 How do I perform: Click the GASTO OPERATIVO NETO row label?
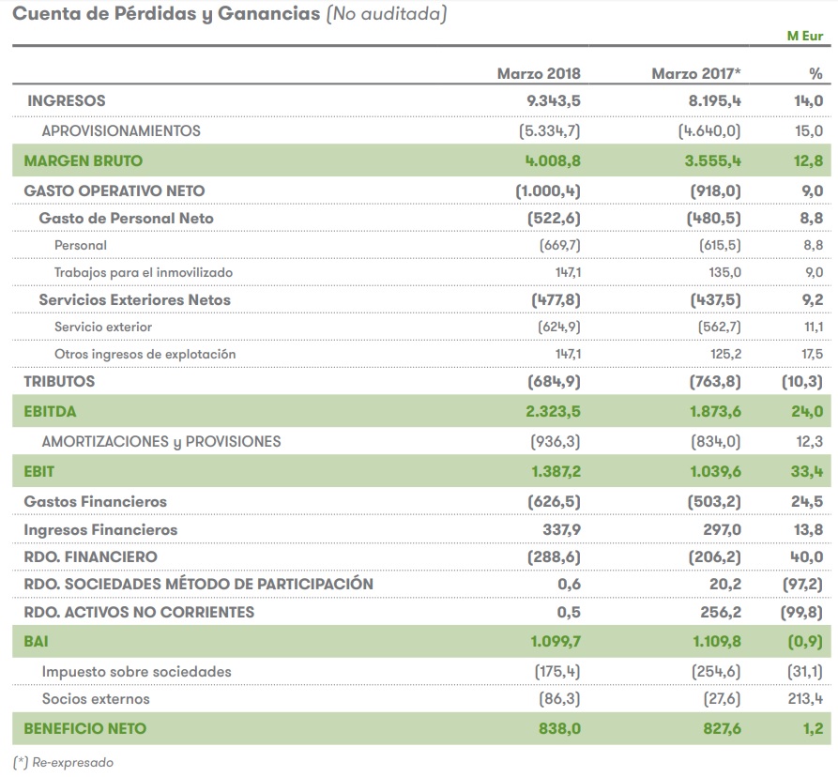(114, 190)
